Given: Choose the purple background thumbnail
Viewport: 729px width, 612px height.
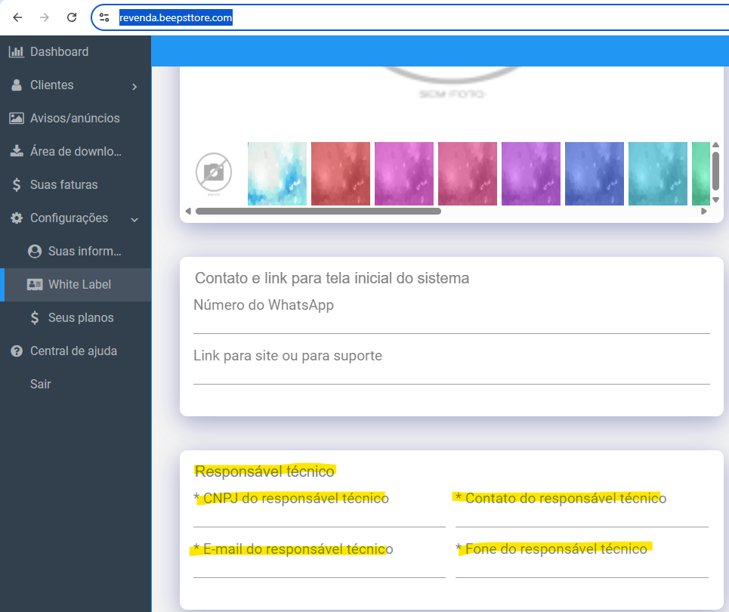Looking at the screenshot, I should 531,174.
